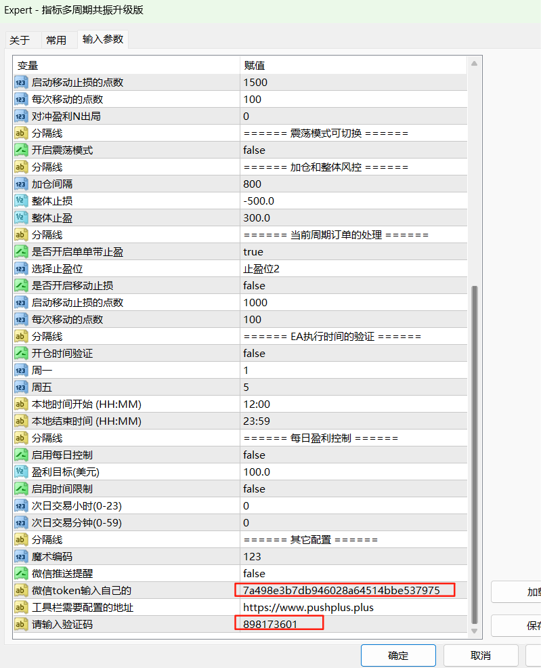Click the integer icon beside 周五
The image size is (541, 668).
pyautogui.click(x=21, y=388)
